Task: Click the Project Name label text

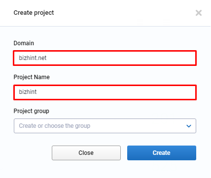Action: tap(32, 77)
